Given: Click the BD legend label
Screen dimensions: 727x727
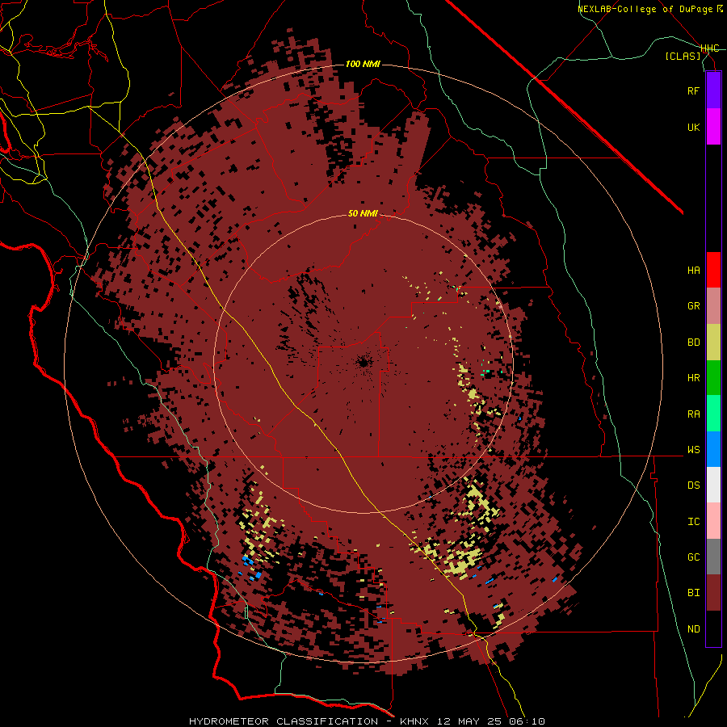Looking at the screenshot, I should (x=693, y=342).
